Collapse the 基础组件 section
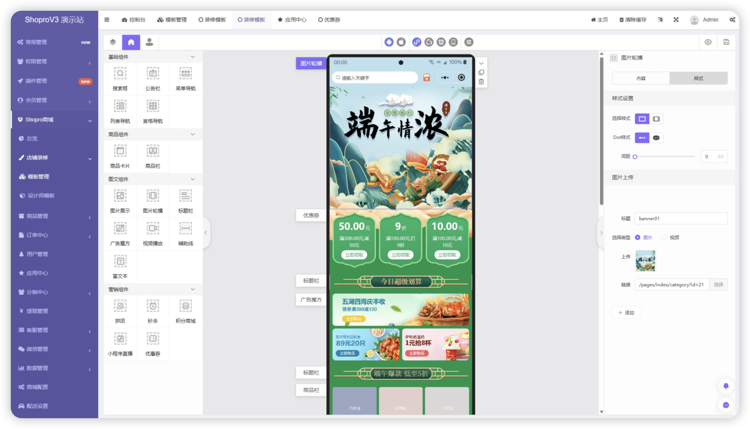Viewport: 750px width, 429px height. point(193,57)
